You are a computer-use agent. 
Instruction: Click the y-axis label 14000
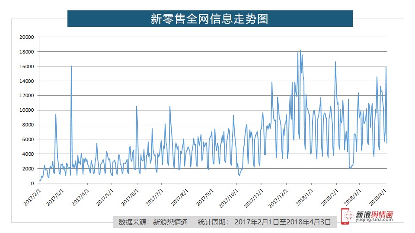[26, 81]
